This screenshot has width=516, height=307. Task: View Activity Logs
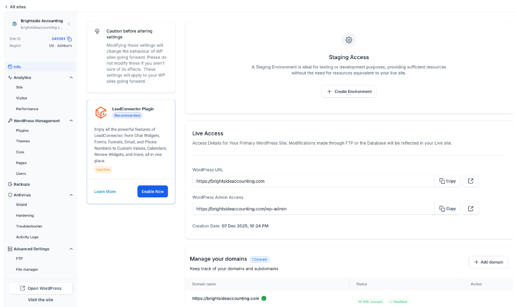click(x=27, y=237)
